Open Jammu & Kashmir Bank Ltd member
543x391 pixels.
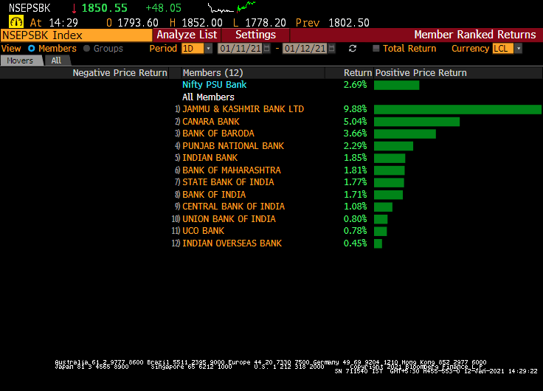tap(243, 109)
